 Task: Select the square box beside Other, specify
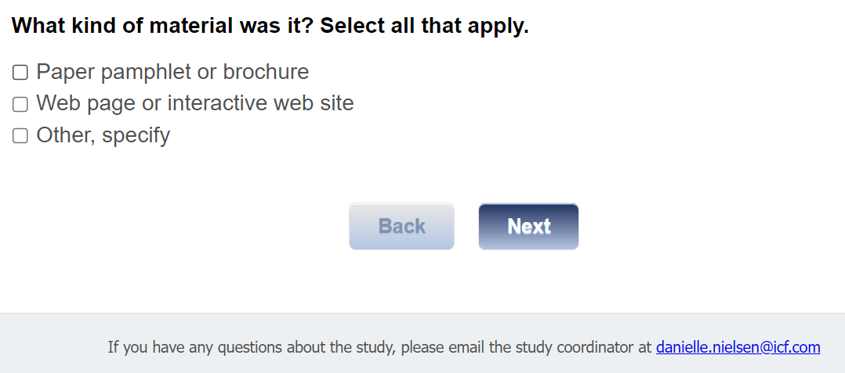click(x=20, y=136)
